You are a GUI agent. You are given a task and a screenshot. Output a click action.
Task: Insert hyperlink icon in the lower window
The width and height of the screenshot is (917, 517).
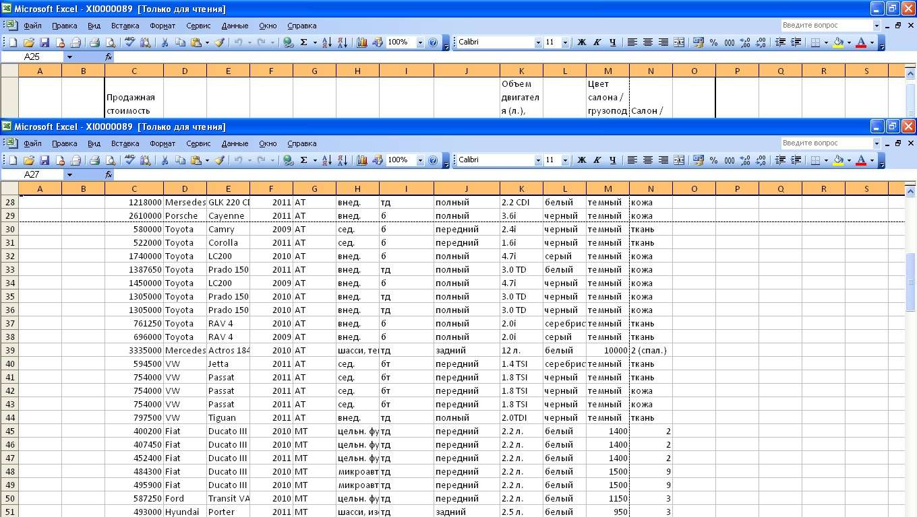[x=289, y=160]
